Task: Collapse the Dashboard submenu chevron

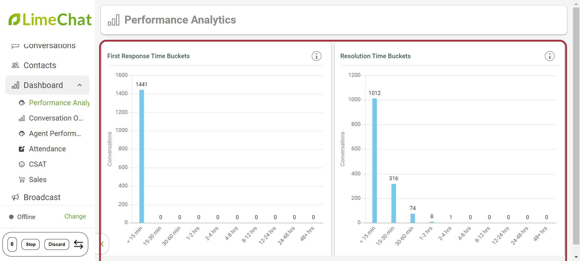Action: 80,85
